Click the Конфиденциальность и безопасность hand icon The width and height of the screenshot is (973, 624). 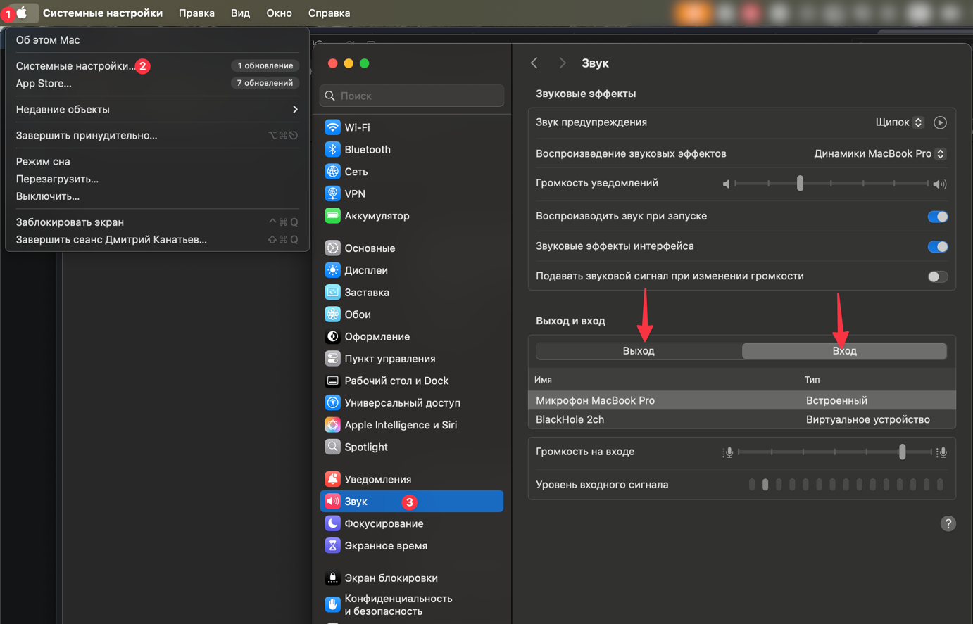pyautogui.click(x=332, y=604)
